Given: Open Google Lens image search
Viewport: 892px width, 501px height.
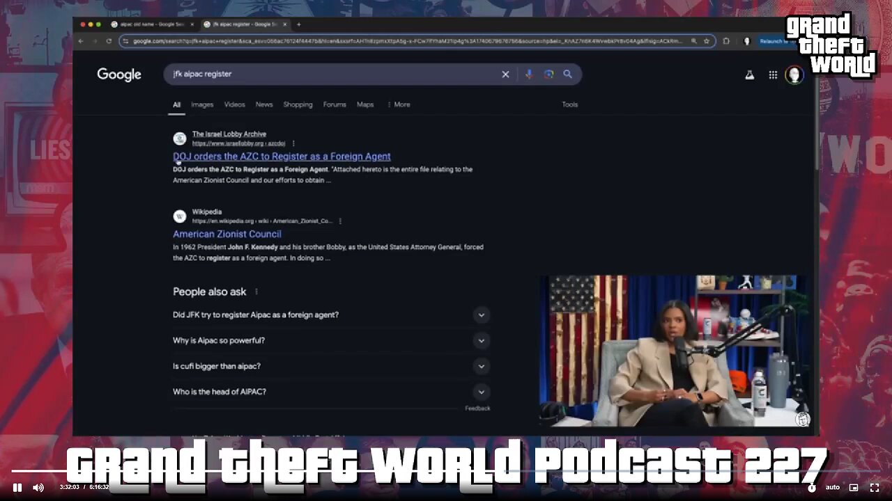Looking at the screenshot, I should coord(548,74).
